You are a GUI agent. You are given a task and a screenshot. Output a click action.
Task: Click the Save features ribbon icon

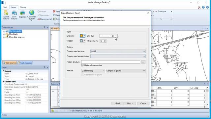[14, 15]
